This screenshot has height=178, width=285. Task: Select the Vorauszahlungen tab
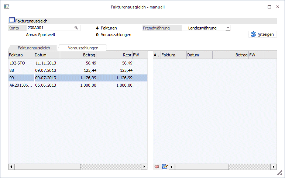(x=83, y=48)
